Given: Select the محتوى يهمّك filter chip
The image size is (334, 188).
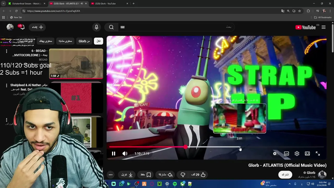Looking at the screenshot, I should 46,41.
